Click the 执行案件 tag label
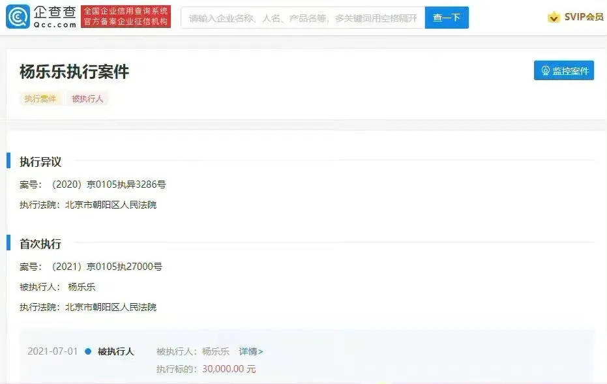This screenshot has width=607, height=384. (40, 98)
